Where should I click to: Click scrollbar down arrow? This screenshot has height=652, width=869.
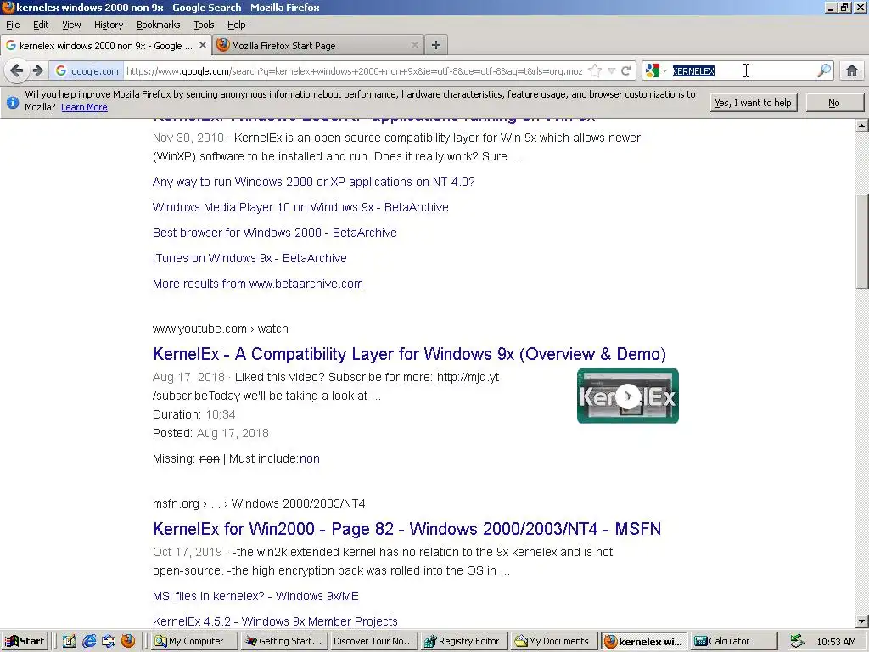coord(862,621)
